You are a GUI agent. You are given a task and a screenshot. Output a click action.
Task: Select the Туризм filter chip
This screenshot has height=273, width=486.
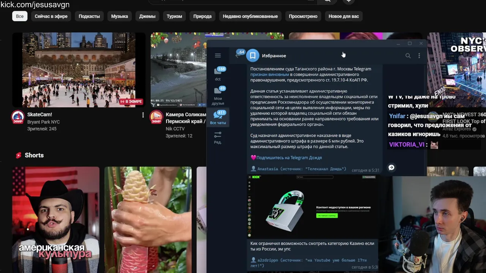[x=174, y=16]
